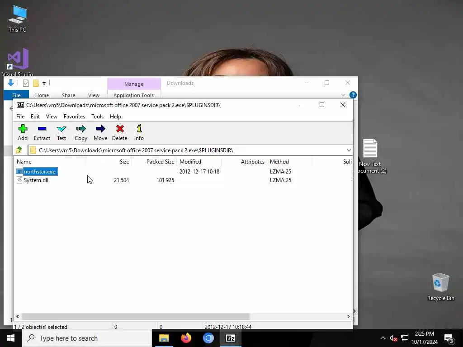The image size is (463, 347).
Task: Sort by the Packed Size column header
Action: [161, 162]
